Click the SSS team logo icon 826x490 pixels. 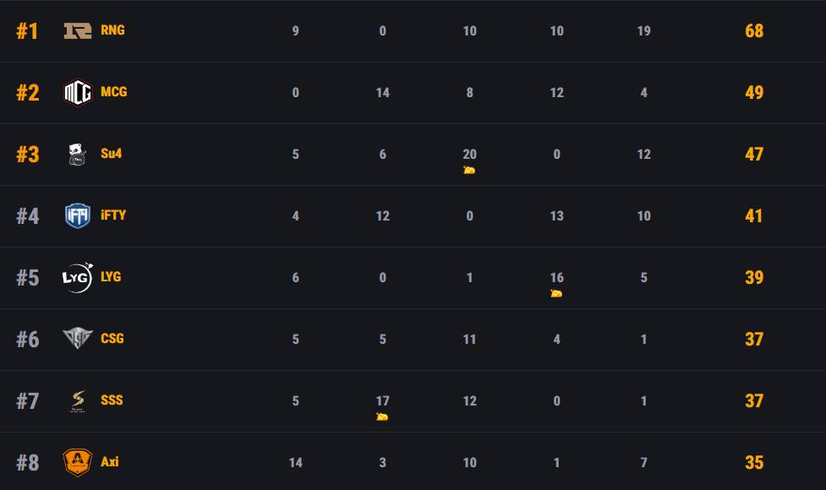(78, 401)
